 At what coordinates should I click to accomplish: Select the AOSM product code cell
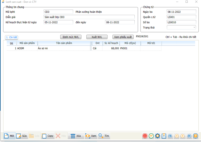[27, 48]
